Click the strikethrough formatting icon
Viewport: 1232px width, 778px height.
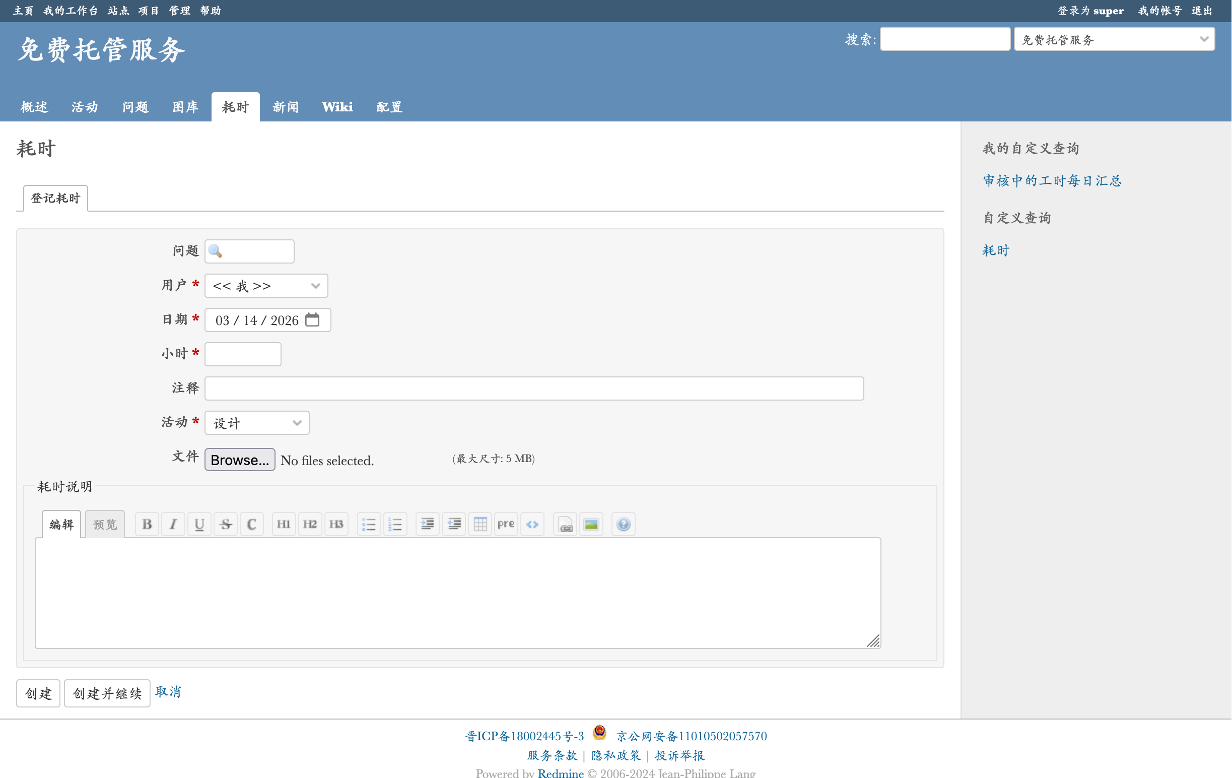(226, 524)
